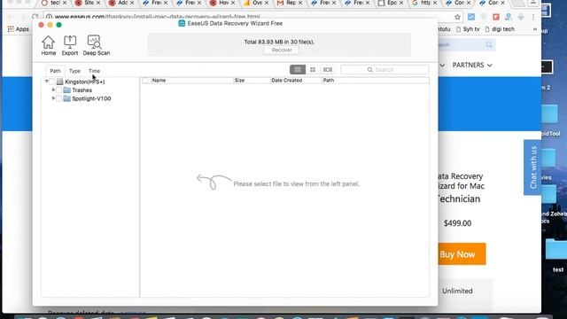Open the Export toolbar option
567x319 pixels.
point(70,45)
